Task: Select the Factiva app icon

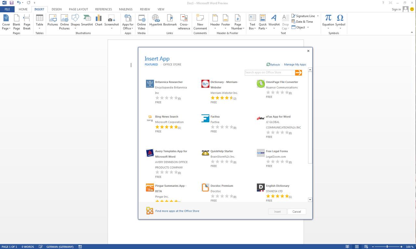Action: coord(205,118)
